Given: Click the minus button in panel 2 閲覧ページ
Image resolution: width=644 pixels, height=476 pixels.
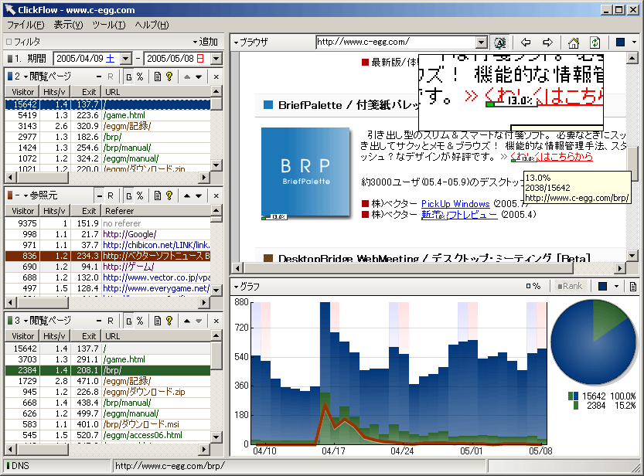Looking at the screenshot, I should tap(99, 76).
